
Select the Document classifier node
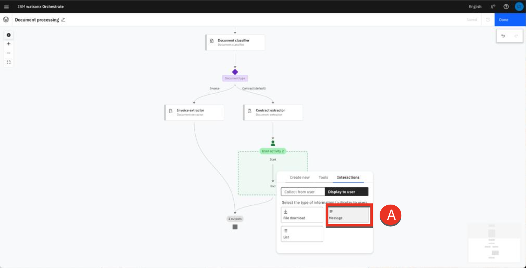tap(235, 43)
